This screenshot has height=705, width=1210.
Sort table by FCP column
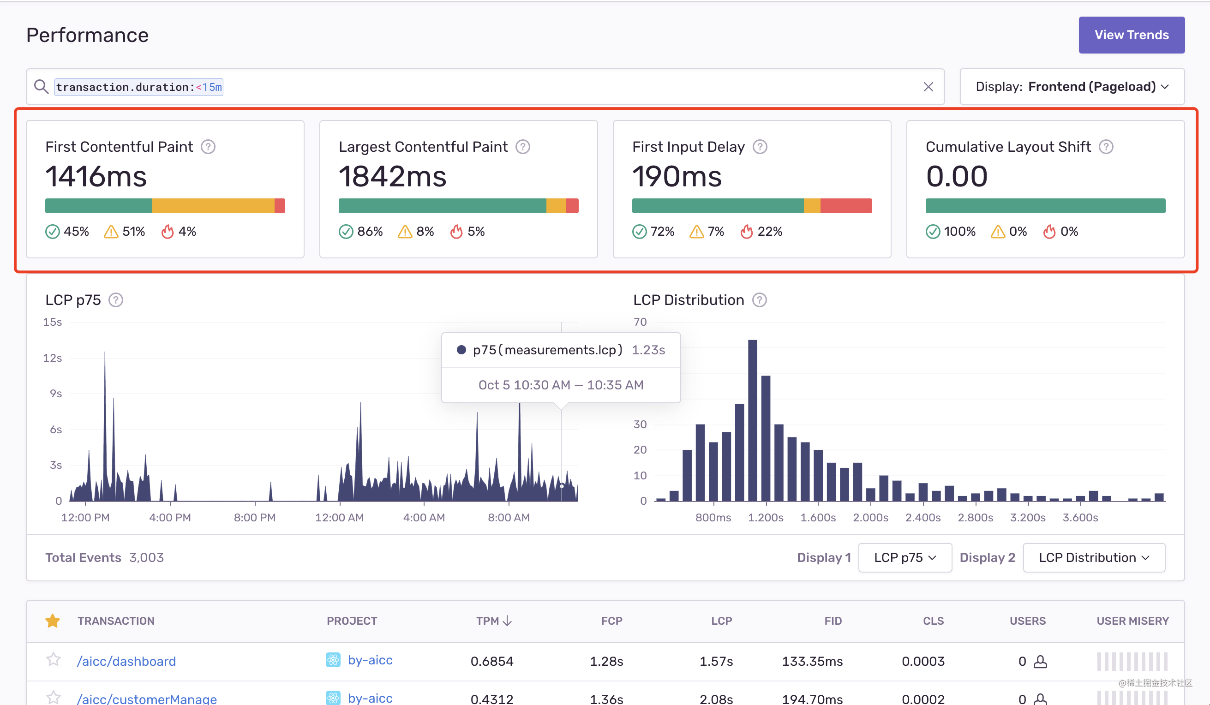(x=612, y=621)
